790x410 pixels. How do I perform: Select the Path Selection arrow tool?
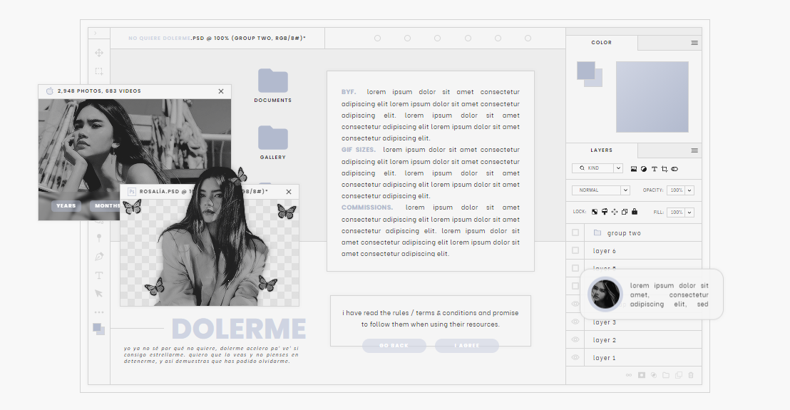coord(99,293)
